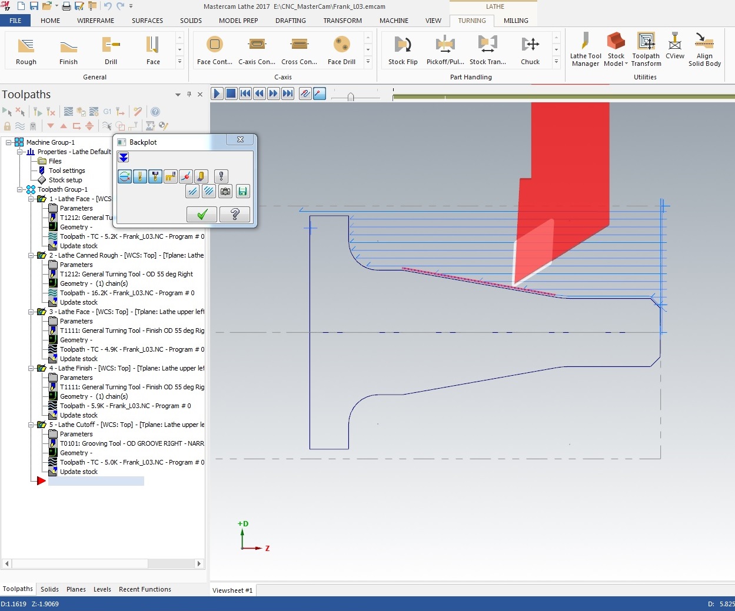This screenshot has width=735, height=611.
Task: Switch to the MILLING ribbon tab
Action: click(x=516, y=21)
